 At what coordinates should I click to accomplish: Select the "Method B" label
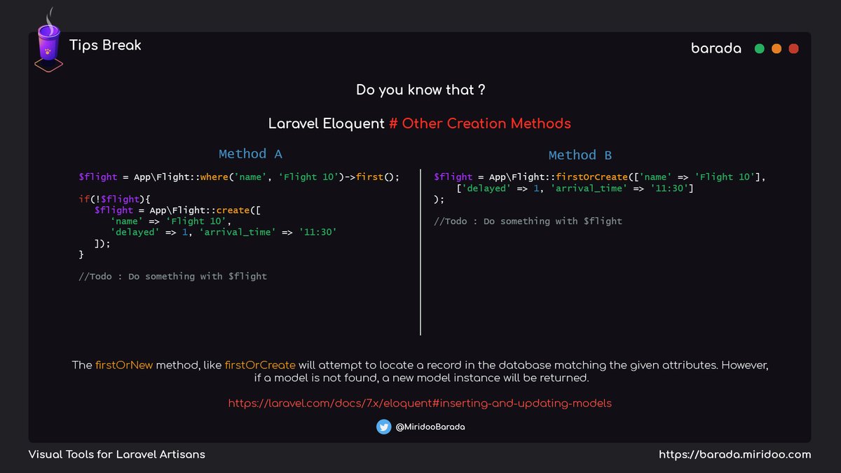(580, 155)
